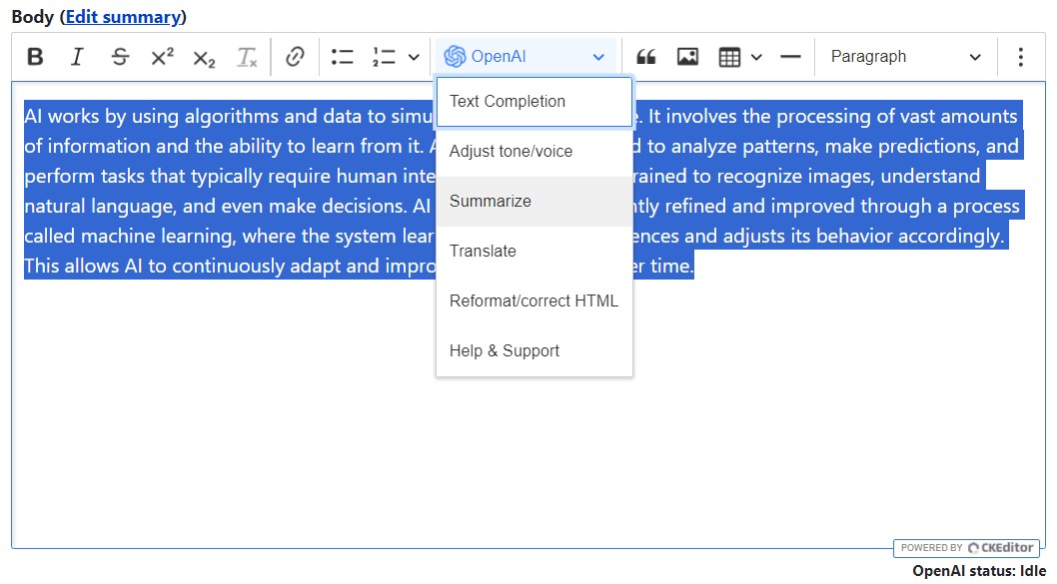Insert a horizontal line
Image resolution: width=1057 pixels, height=584 pixels.
[x=790, y=57]
